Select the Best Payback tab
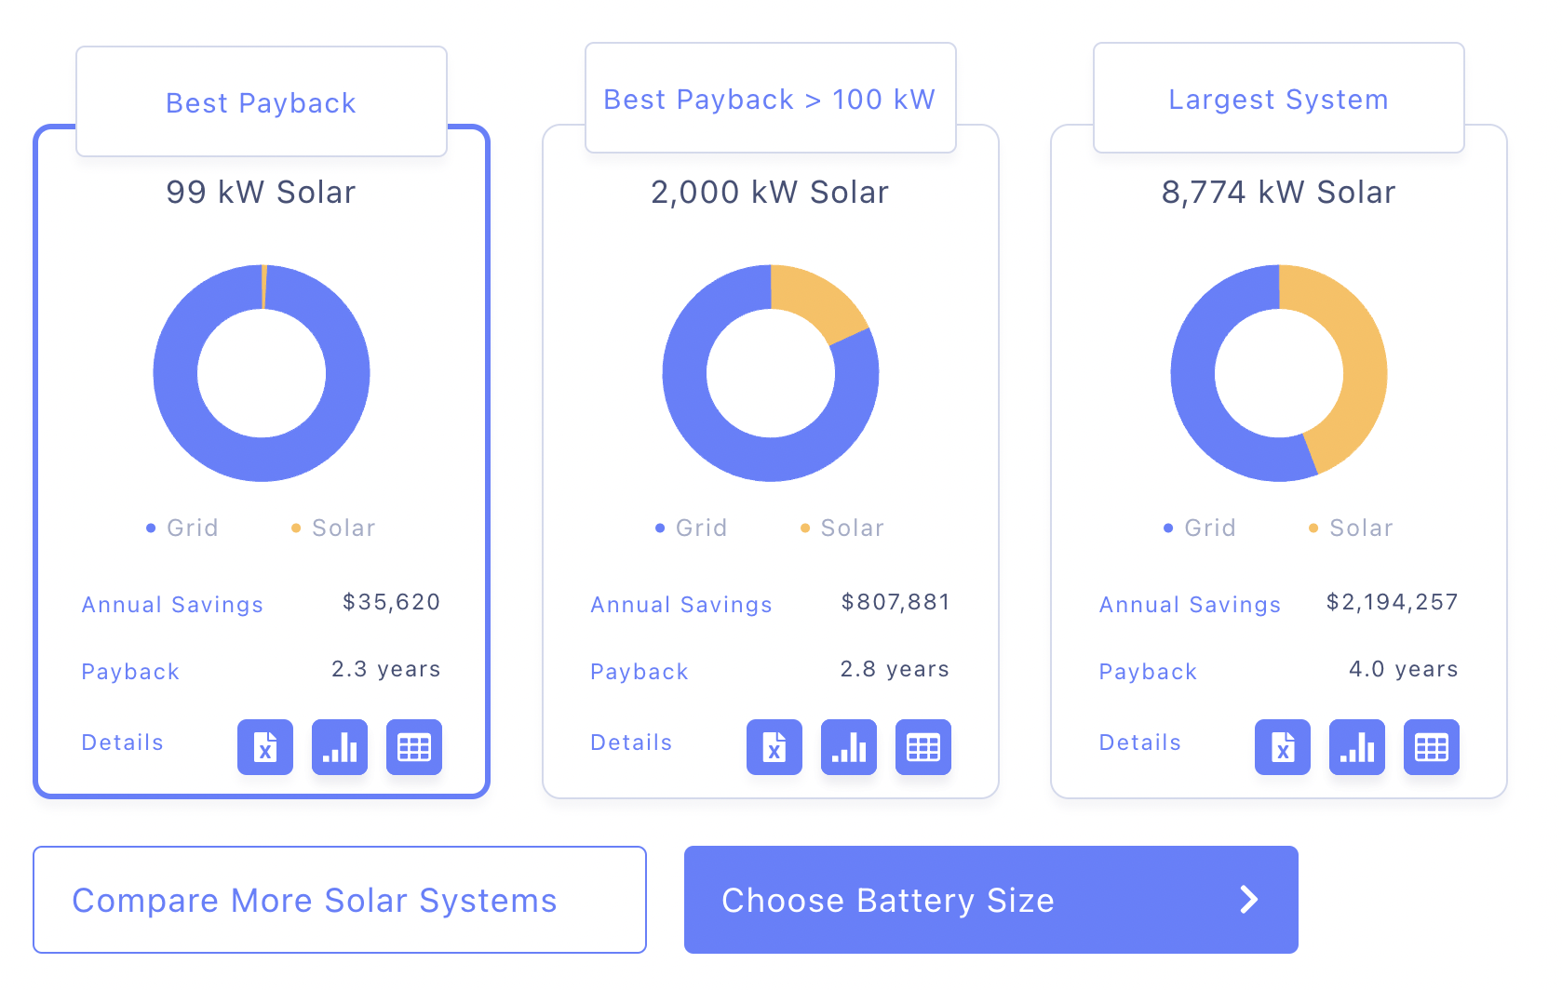Viewport: 1562px width, 990px height. tap(262, 102)
